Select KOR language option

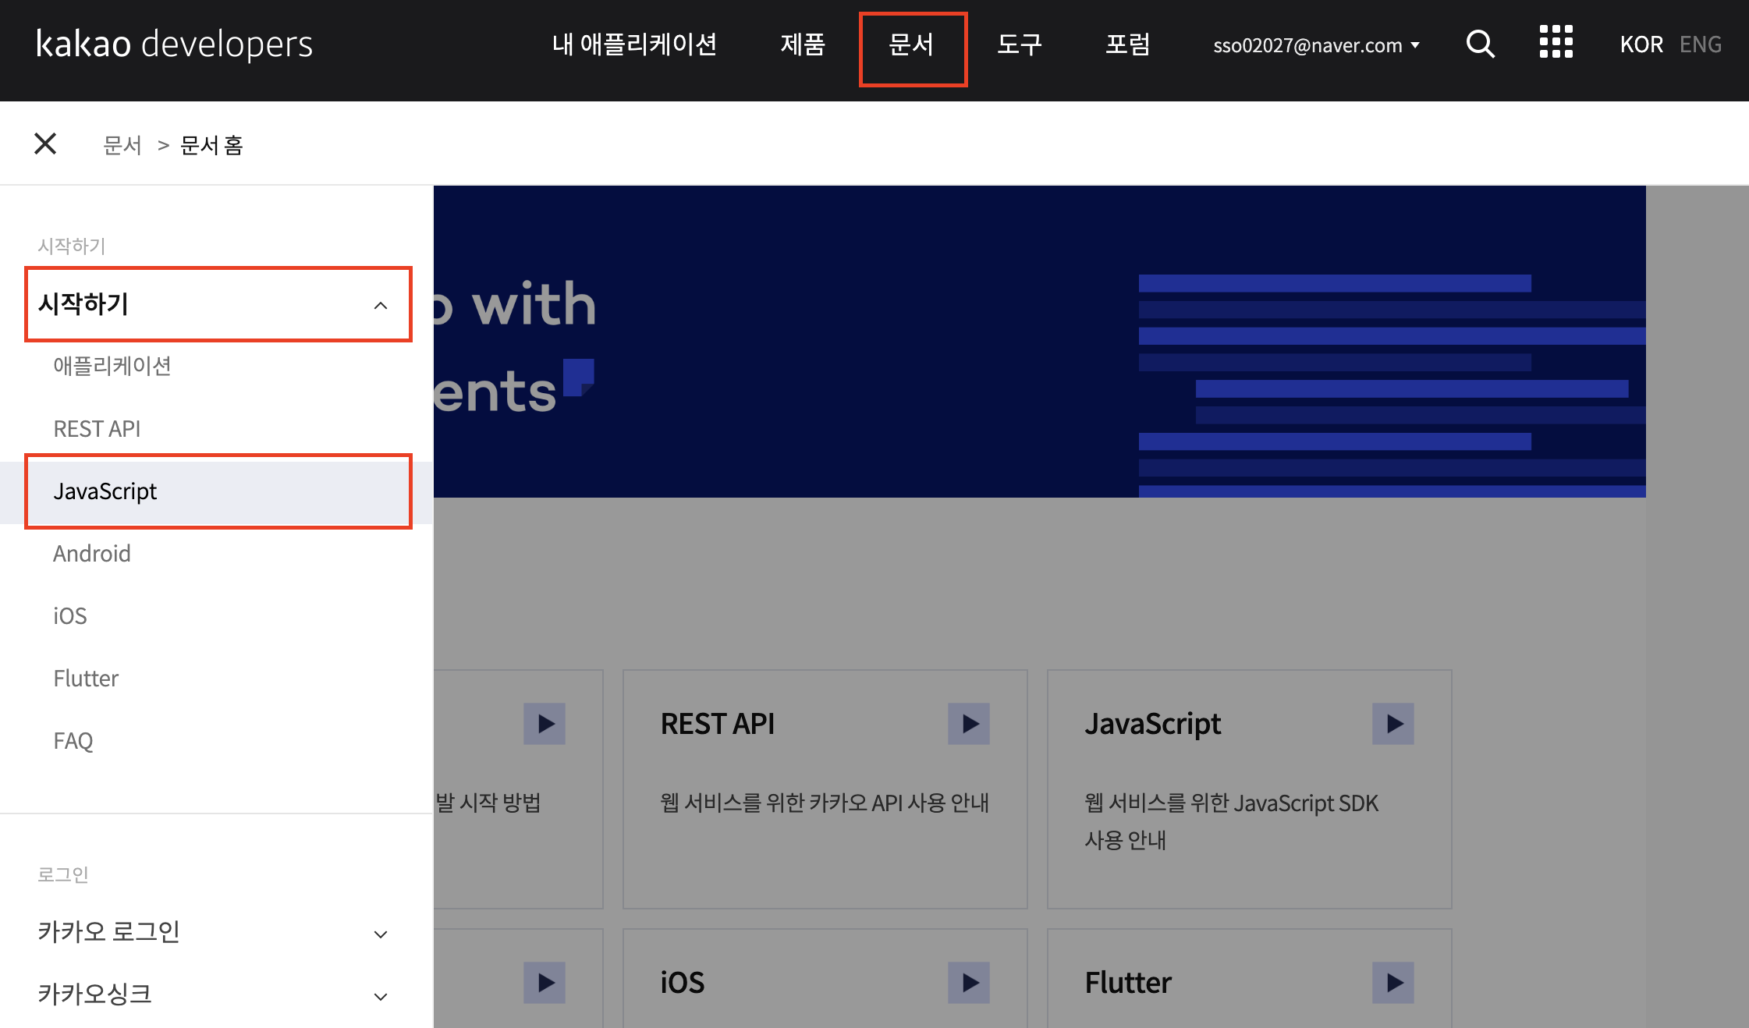click(x=1641, y=44)
